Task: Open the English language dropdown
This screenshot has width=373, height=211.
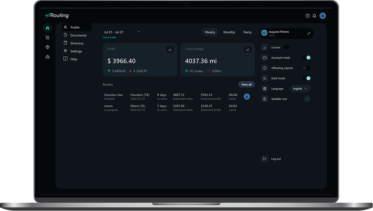Action: pos(300,89)
